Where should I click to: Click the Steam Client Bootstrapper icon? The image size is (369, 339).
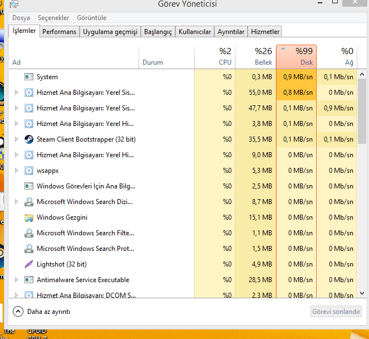pos(29,139)
